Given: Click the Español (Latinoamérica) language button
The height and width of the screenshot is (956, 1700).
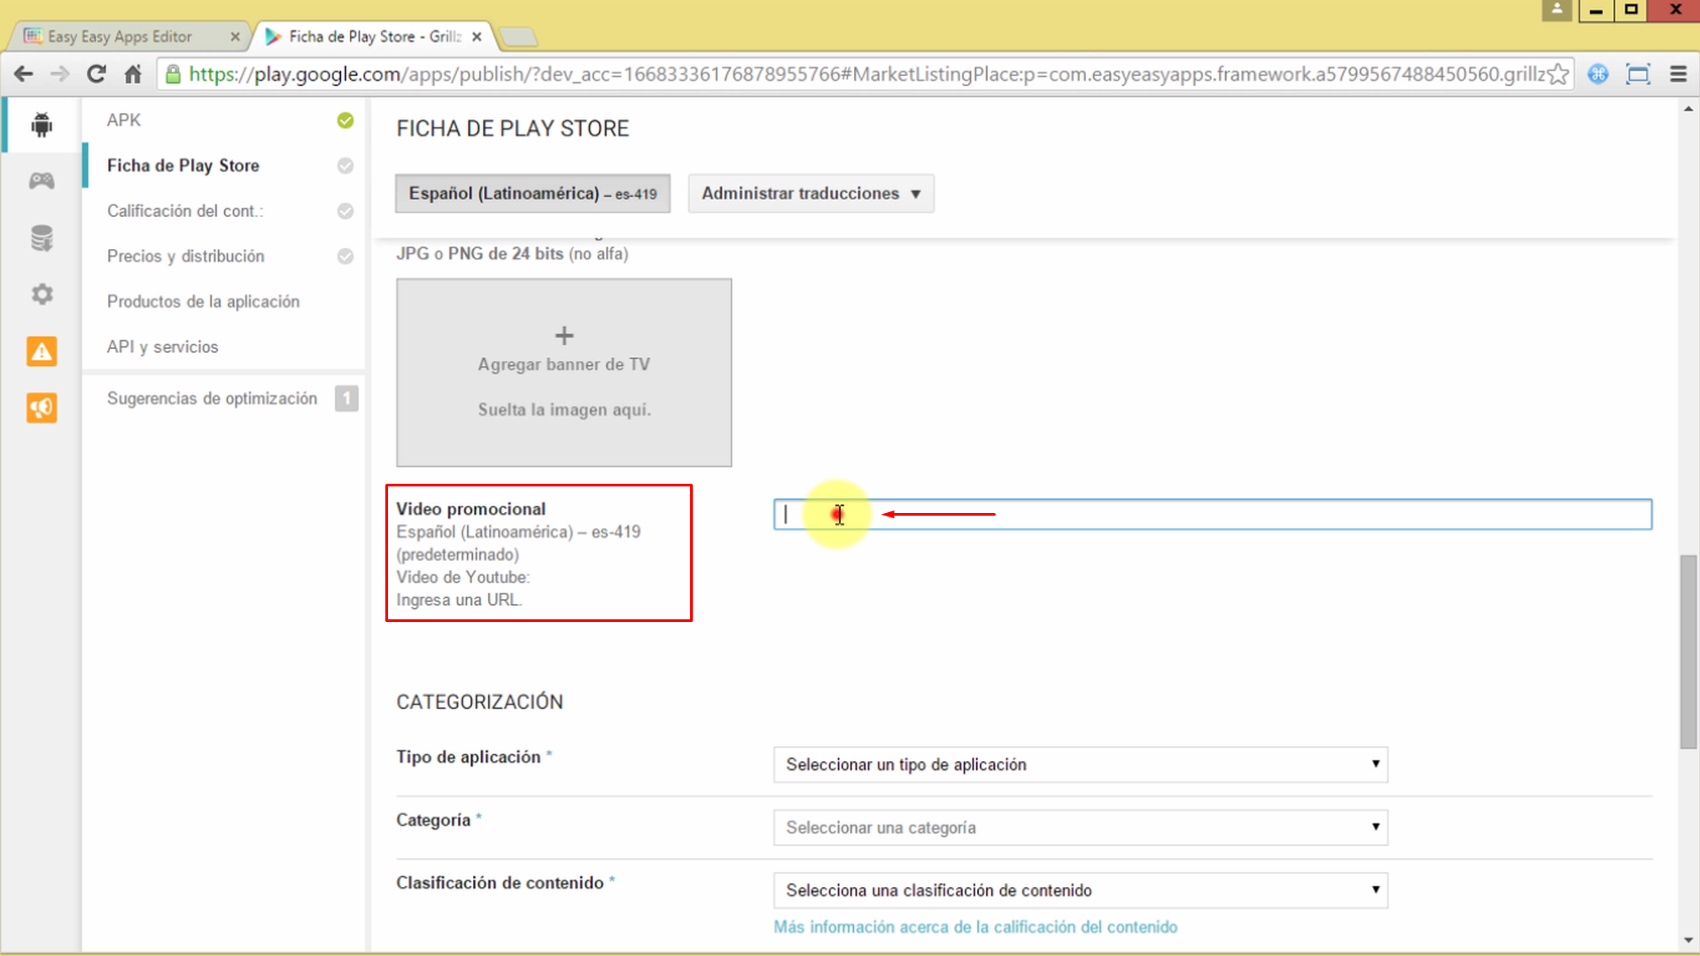Looking at the screenshot, I should click(532, 193).
